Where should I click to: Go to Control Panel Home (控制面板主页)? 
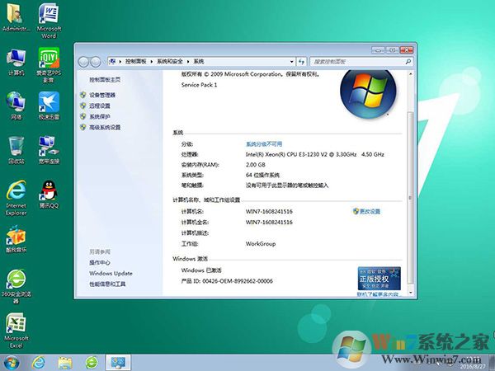tap(105, 79)
